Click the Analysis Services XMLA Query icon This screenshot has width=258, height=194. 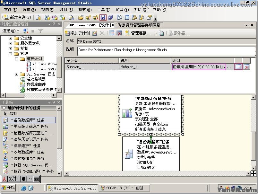click(62, 17)
